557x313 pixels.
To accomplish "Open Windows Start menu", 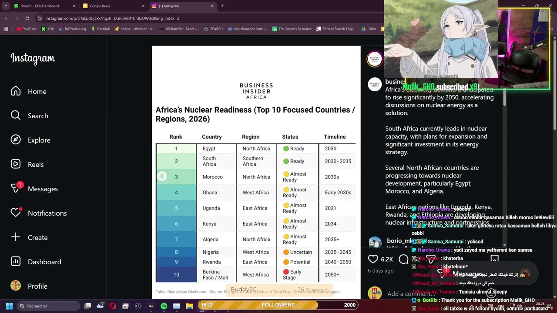I will (x=9, y=306).
